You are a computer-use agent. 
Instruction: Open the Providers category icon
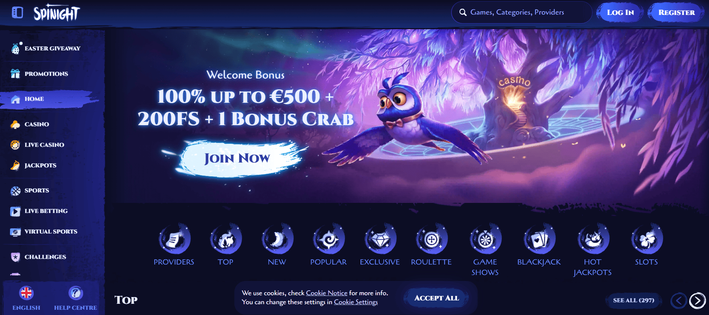[x=174, y=239]
